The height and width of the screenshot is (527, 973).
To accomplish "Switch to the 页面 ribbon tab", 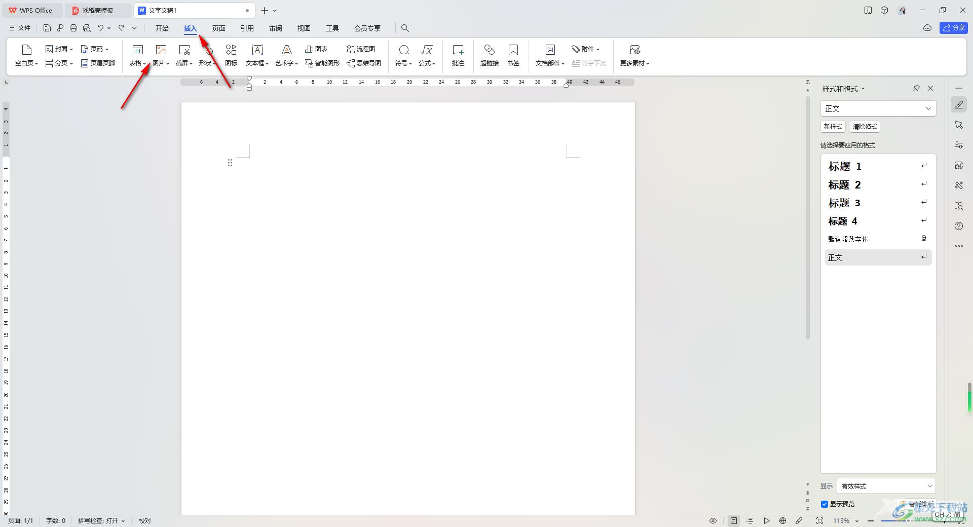I will (x=219, y=28).
